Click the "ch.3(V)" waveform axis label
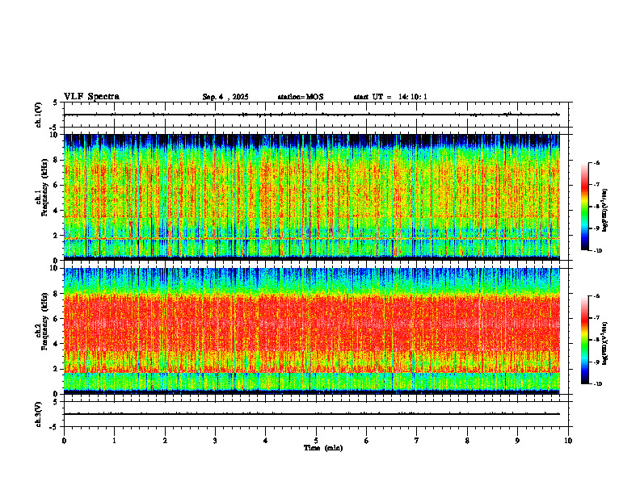640x494 pixels. point(38,414)
